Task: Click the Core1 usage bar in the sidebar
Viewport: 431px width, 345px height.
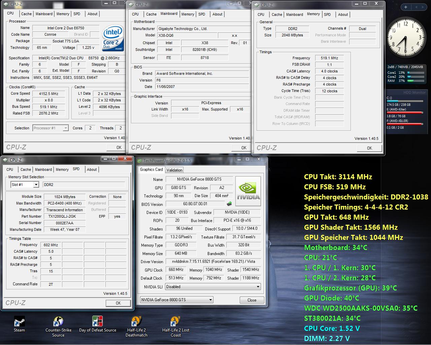Action: point(416,72)
